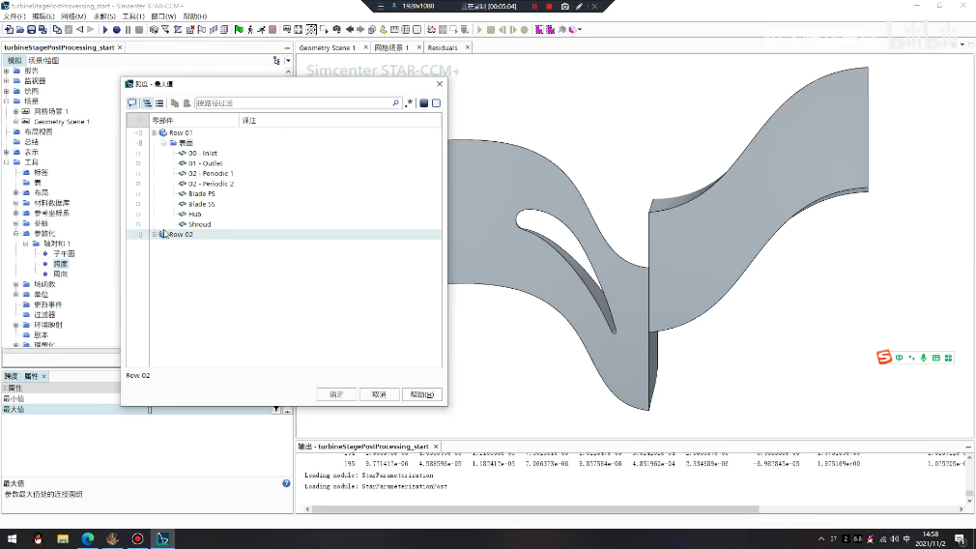This screenshot has height=549, width=976.
Task: Open the 网格(M) menu
Action: pos(73,16)
